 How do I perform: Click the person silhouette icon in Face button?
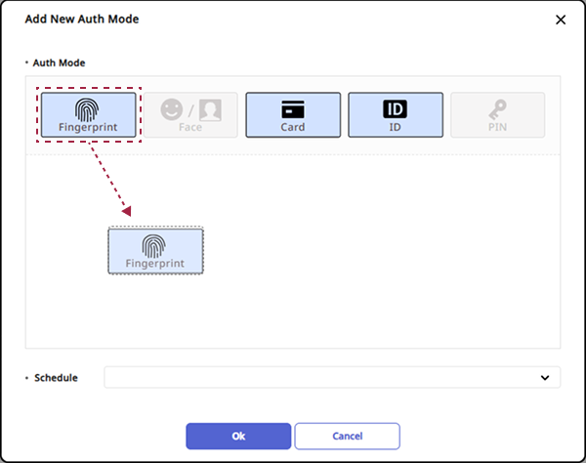click(x=209, y=108)
